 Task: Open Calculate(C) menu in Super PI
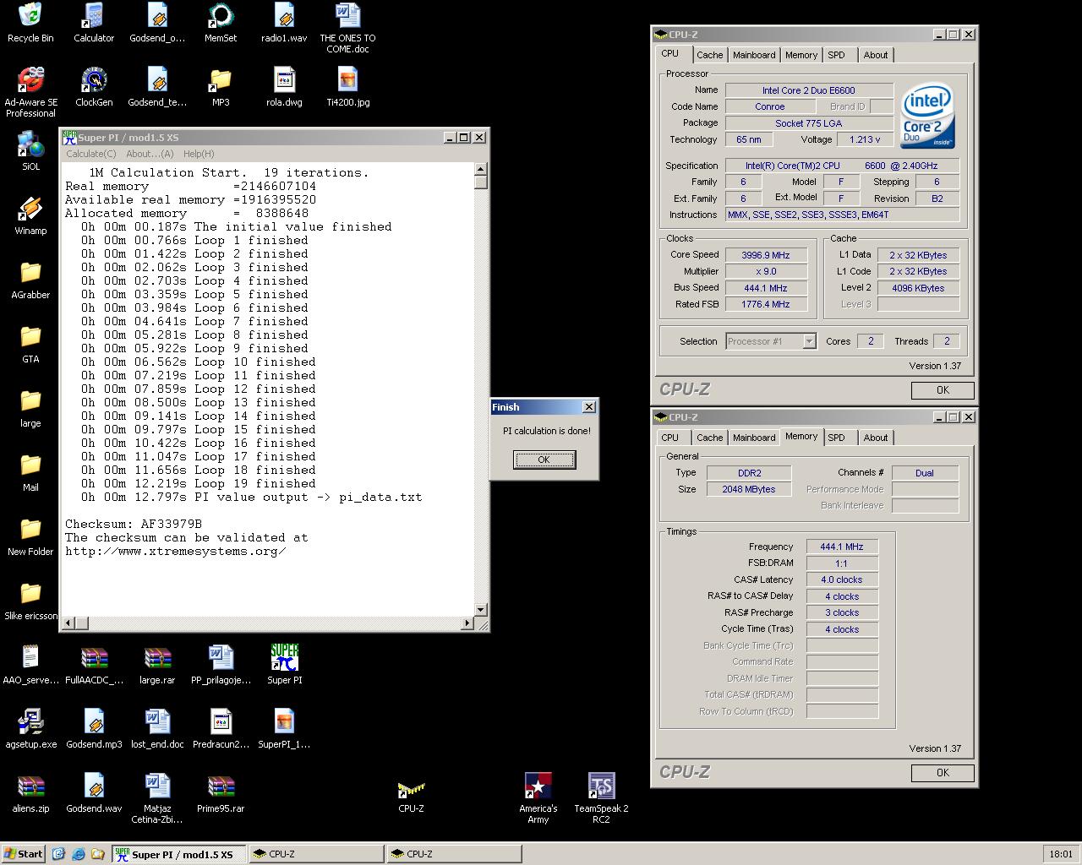click(90, 154)
